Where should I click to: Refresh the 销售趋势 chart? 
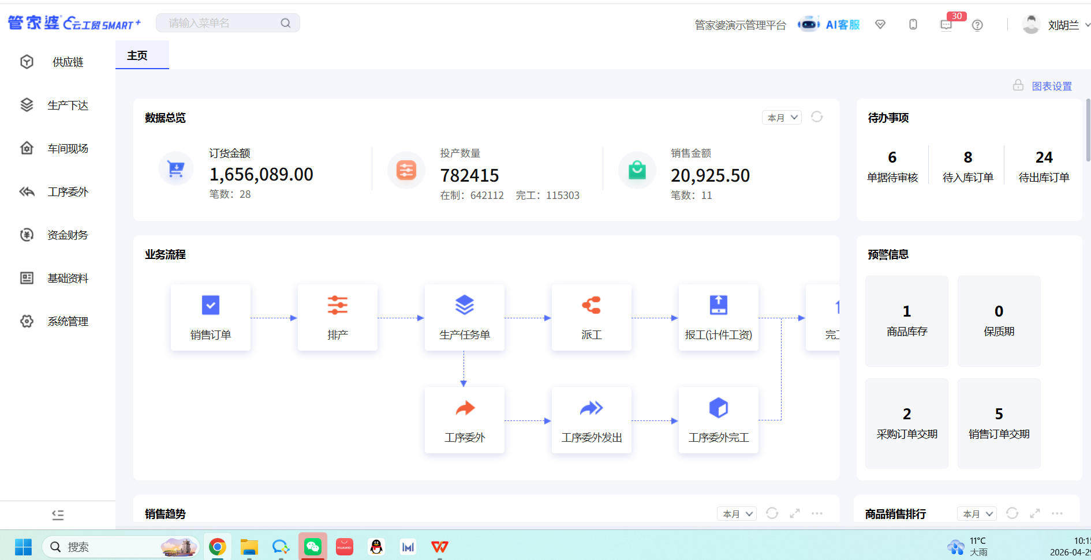(x=772, y=513)
